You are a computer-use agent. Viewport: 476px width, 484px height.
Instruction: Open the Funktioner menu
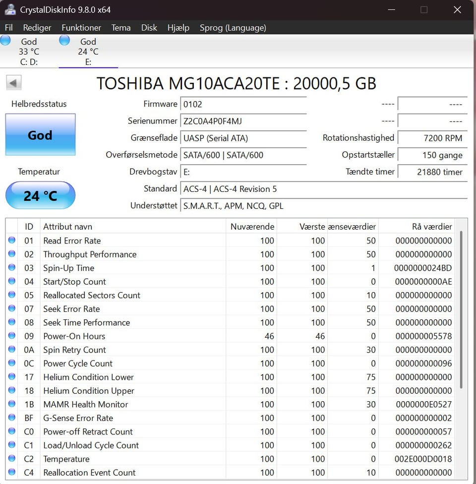81,28
